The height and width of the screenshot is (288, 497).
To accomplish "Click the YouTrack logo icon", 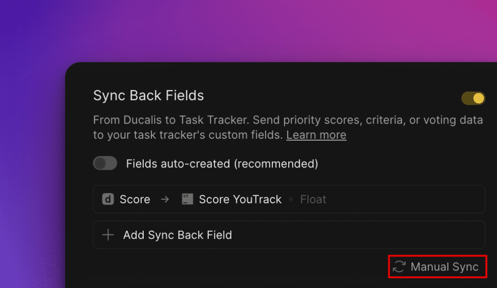I will 187,199.
